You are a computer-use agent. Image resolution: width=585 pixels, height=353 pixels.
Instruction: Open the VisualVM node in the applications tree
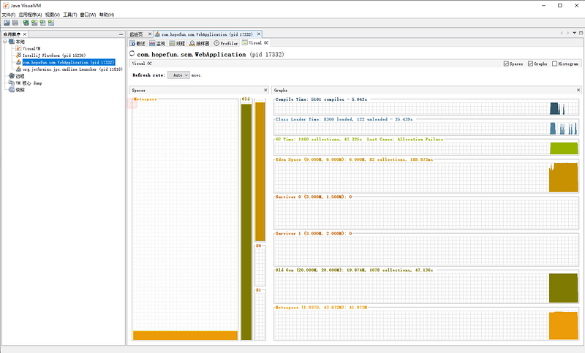31,48
